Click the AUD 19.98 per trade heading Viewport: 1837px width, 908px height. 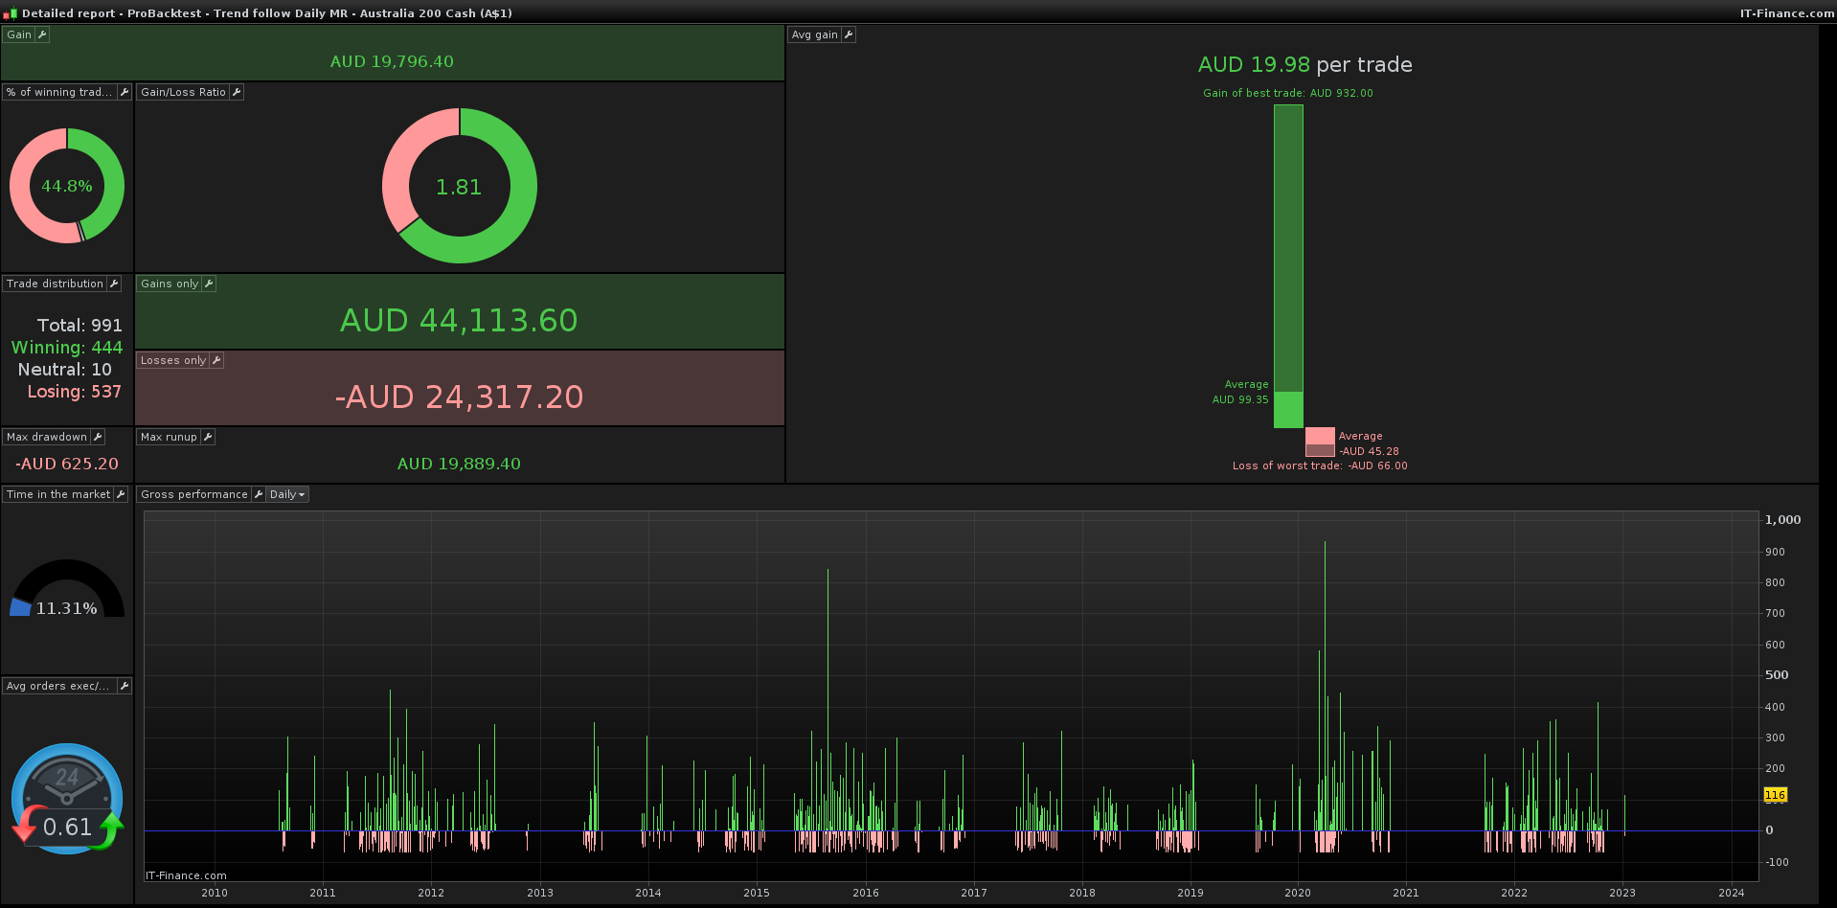(x=1304, y=64)
